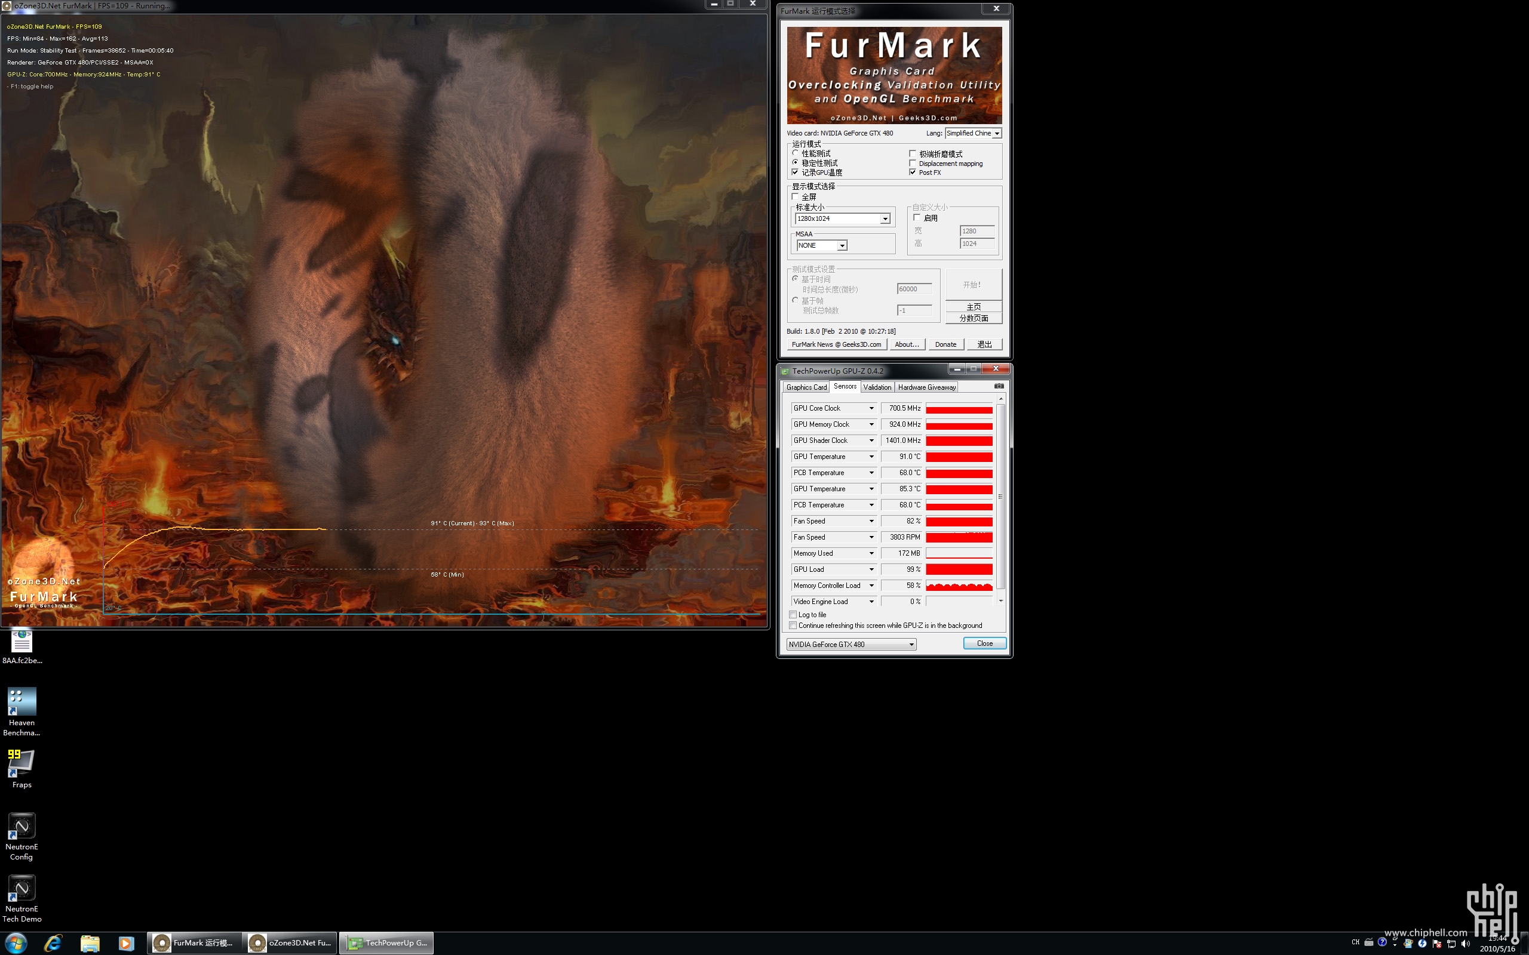
Task: Launch Internet Explorer from the taskbar
Action: (x=53, y=943)
